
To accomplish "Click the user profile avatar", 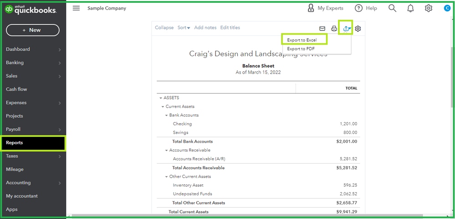I will (446, 8).
